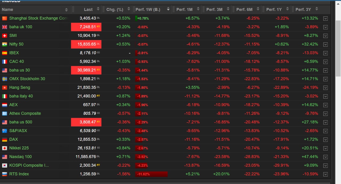The width and height of the screenshot is (341, 184).
Task: Open the OMX Stockholm 30 index link
Action: click(27, 79)
